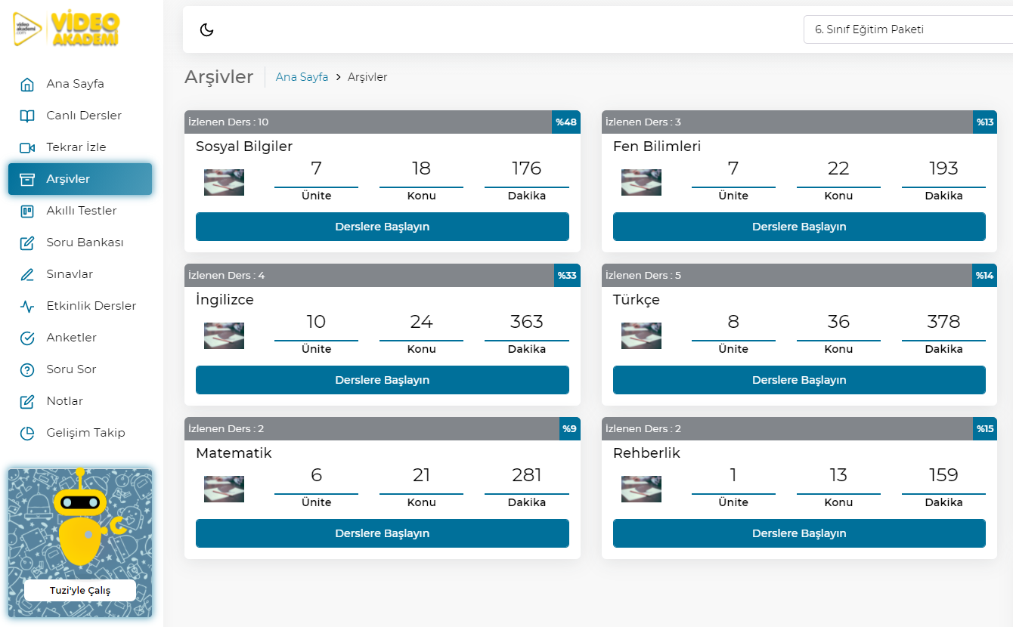The height and width of the screenshot is (627, 1013).
Task: Select the Notlar sidebar item
Action: coord(64,401)
